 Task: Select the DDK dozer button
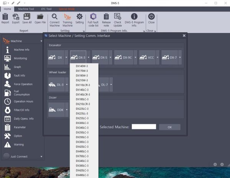[56, 110]
